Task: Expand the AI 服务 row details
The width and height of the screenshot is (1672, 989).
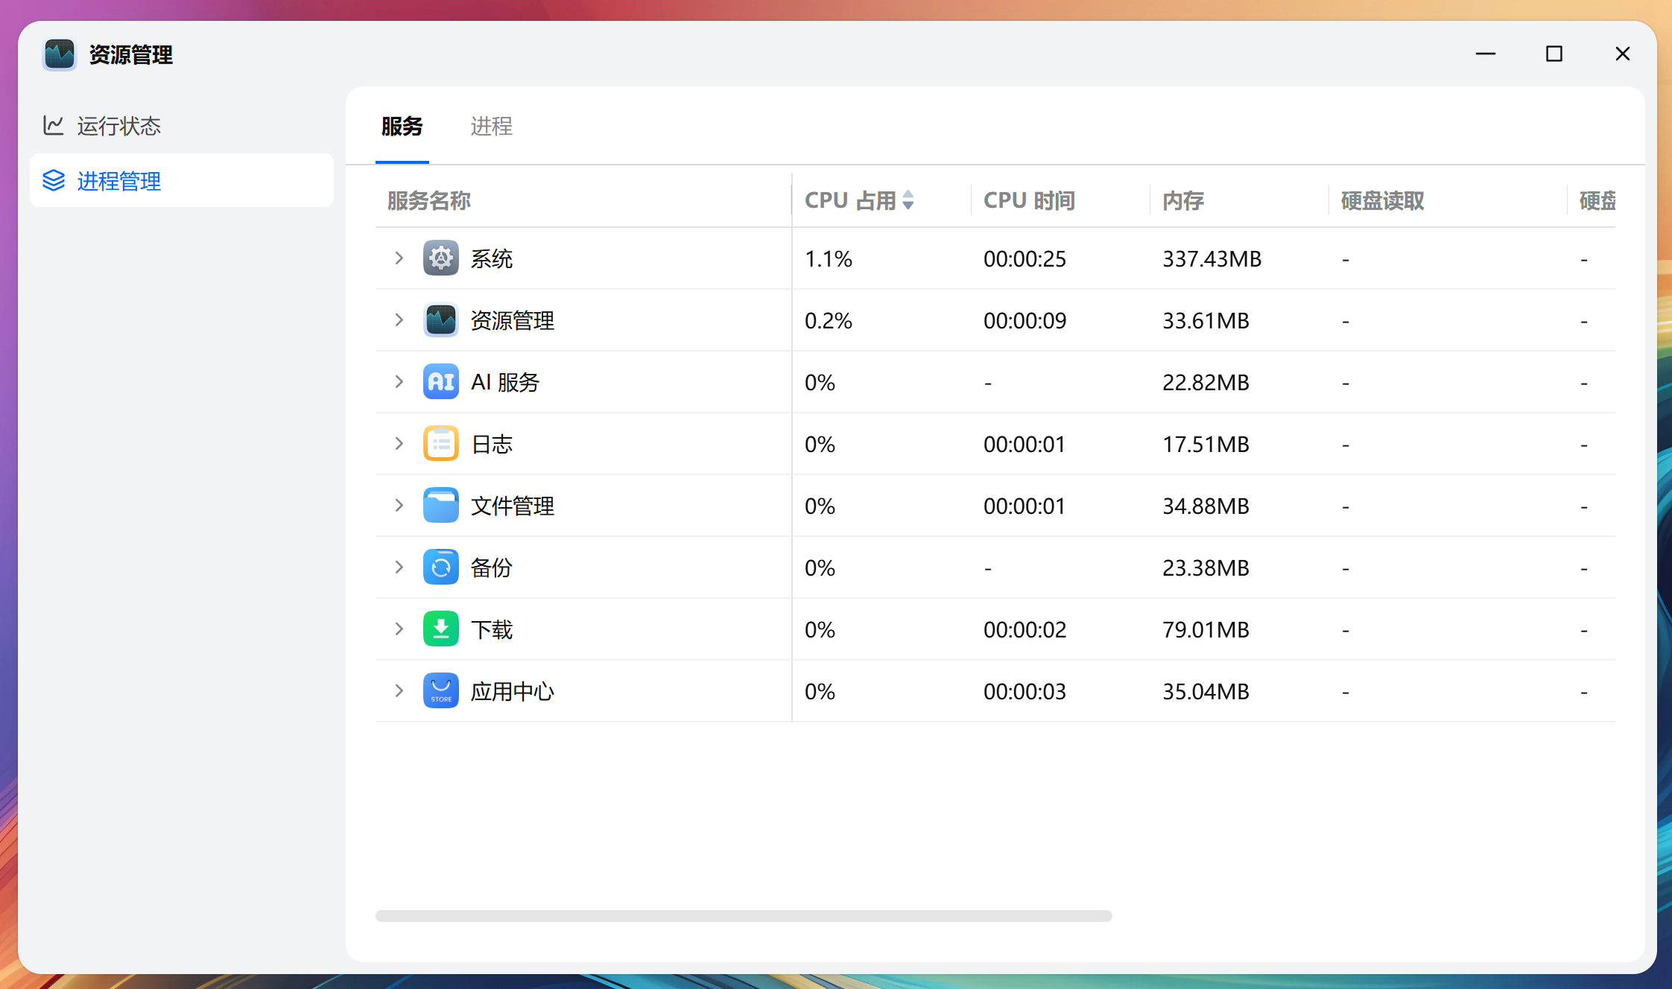Action: pos(399,381)
